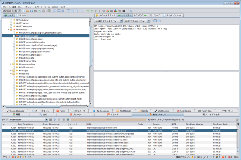Open the ファイル menu
The width and height of the screenshot is (241, 160).
click(x=7, y=7)
